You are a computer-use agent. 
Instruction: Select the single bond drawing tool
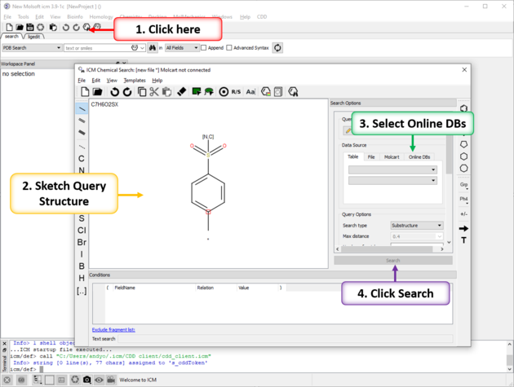click(82, 108)
